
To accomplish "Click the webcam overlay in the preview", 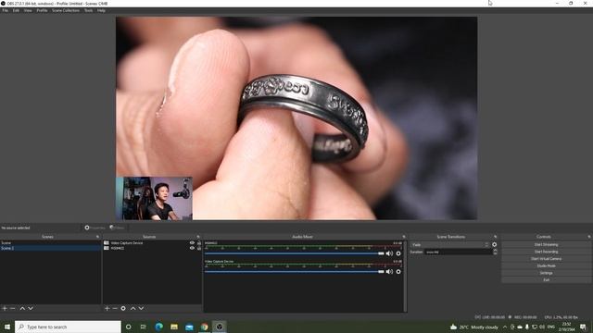I will point(154,198).
